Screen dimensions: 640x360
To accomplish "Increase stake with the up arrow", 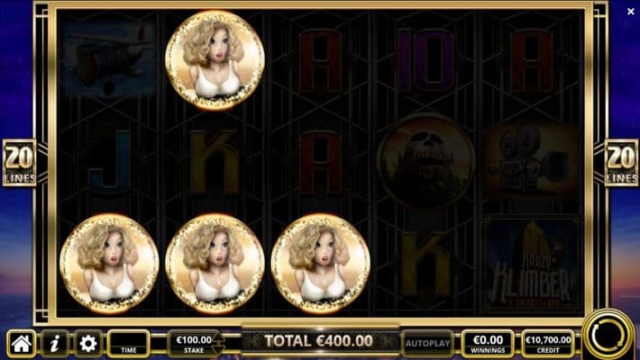I will tap(218, 338).
